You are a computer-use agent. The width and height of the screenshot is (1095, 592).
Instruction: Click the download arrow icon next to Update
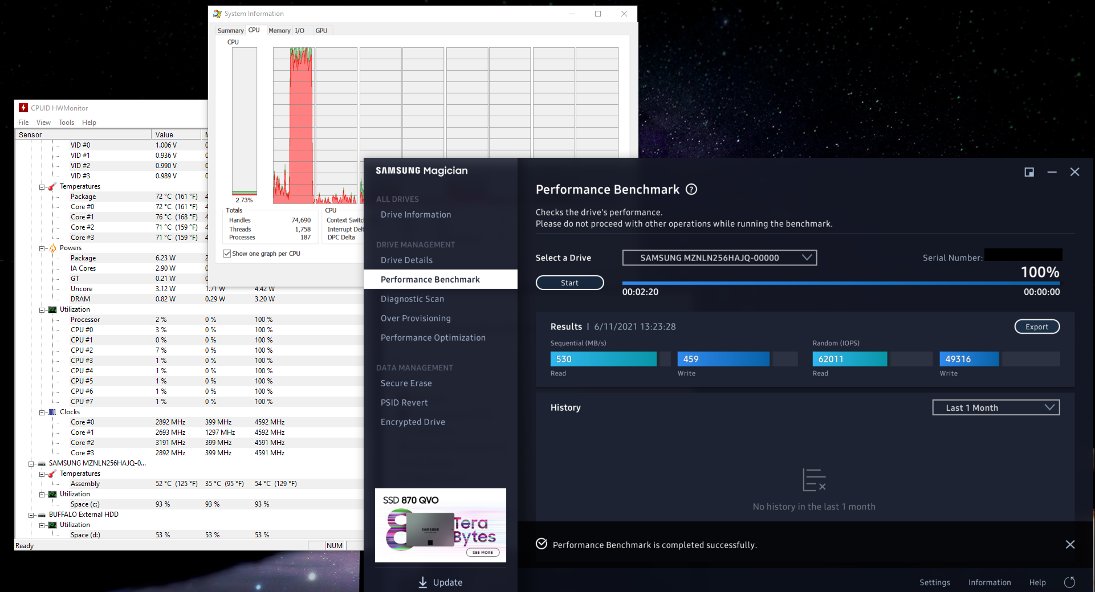423,582
